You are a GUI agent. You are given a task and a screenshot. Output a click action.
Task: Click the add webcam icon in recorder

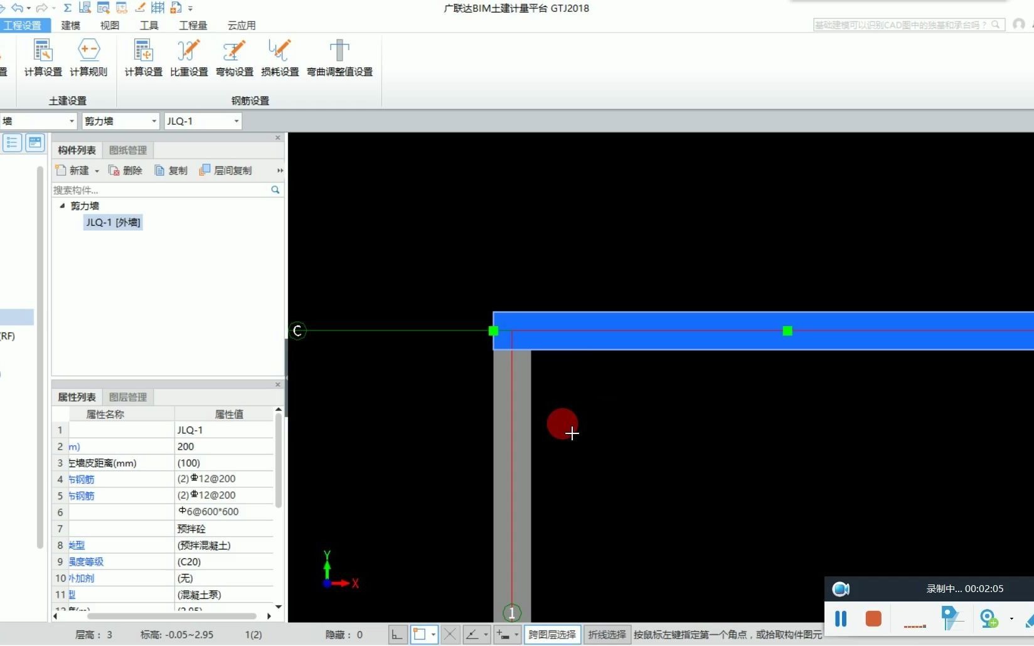pyautogui.click(x=989, y=619)
